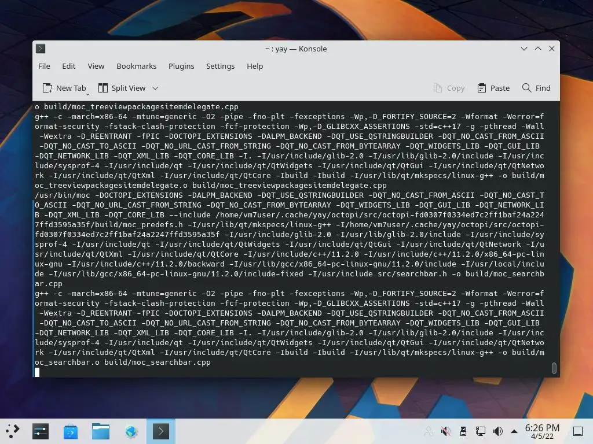Image resolution: width=593 pixels, height=444 pixels.
Task: Click the terminal scrollbar handle
Action: pyautogui.click(x=554, y=368)
